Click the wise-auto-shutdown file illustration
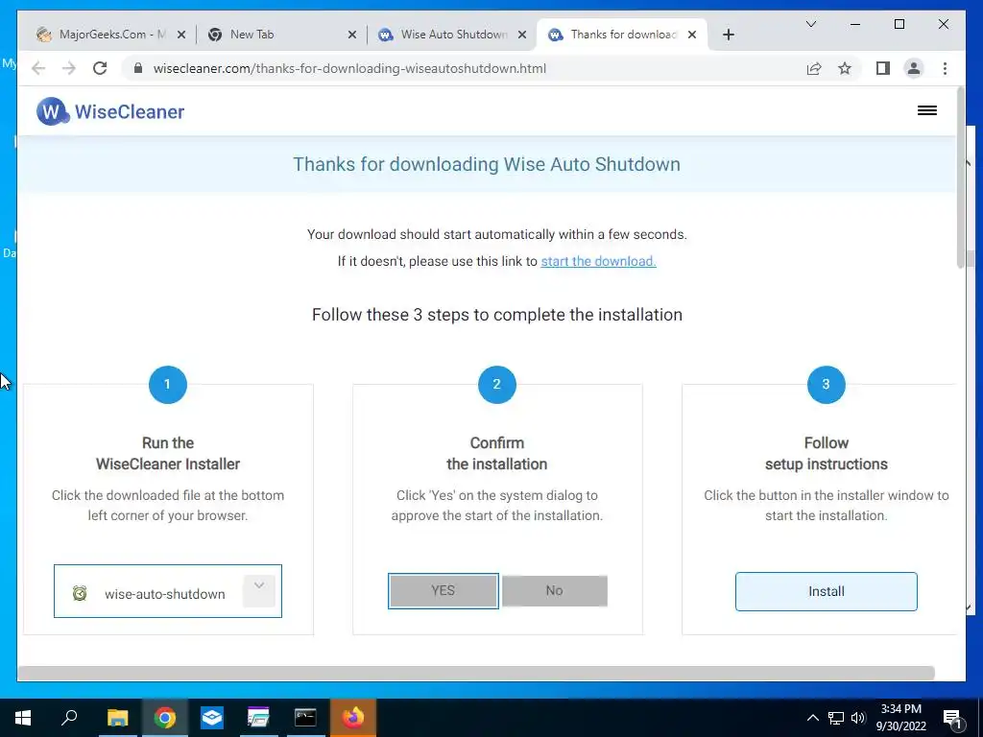 [x=168, y=591]
